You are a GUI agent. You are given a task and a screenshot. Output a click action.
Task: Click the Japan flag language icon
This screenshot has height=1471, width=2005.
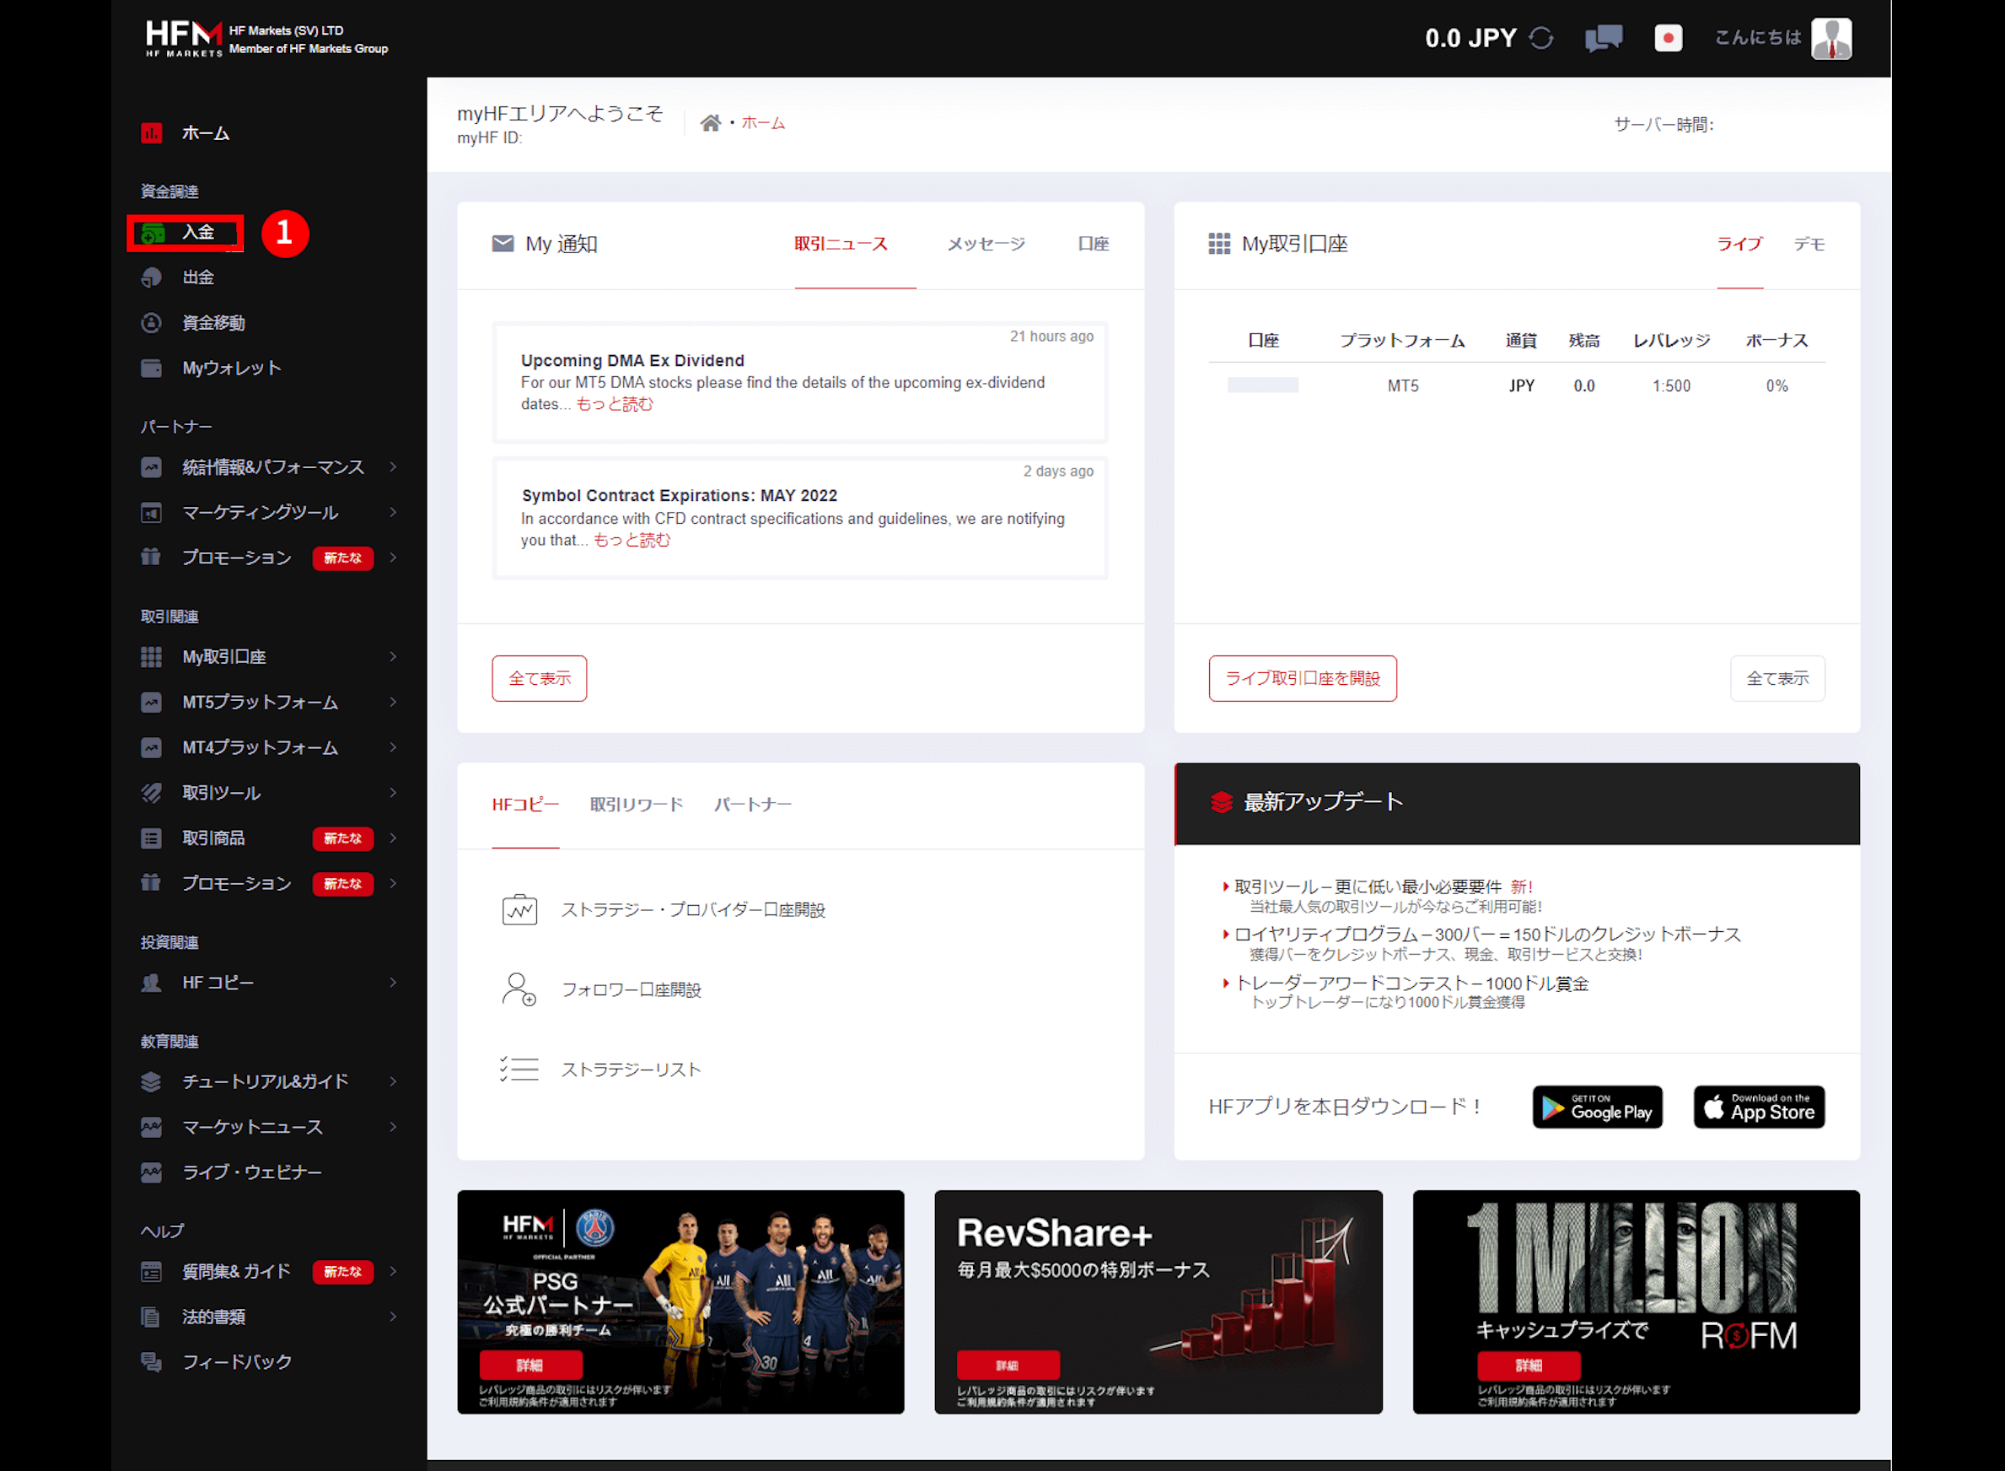pos(1669,37)
